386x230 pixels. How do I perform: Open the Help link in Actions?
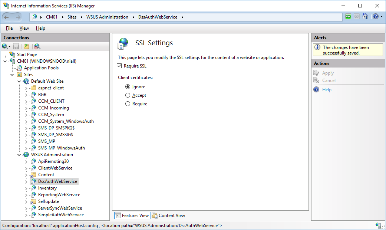327,90
